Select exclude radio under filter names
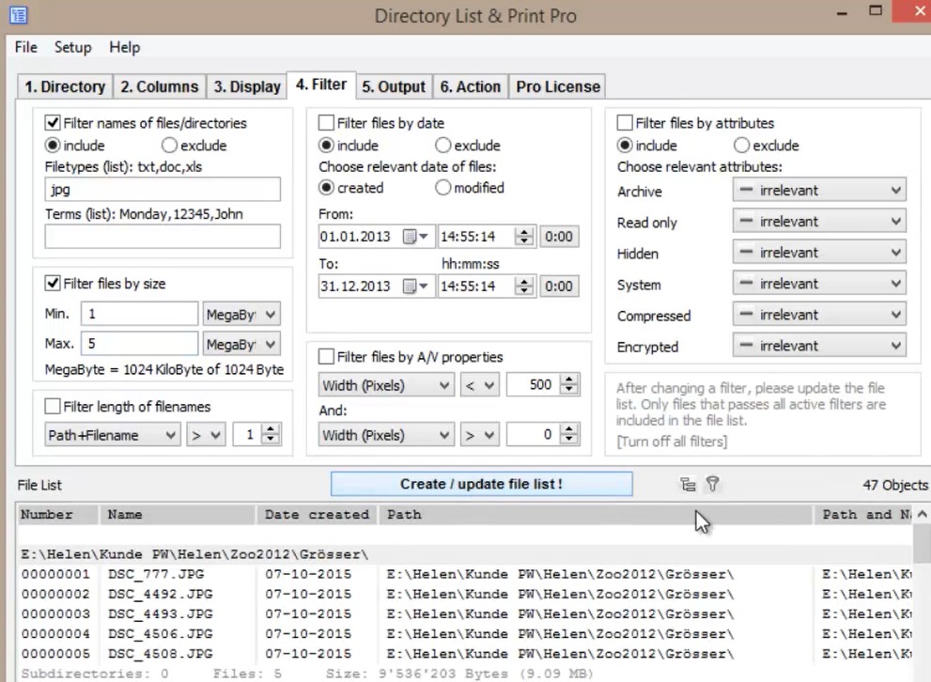This screenshot has width=931, height=682. click(x=169, y=146)
